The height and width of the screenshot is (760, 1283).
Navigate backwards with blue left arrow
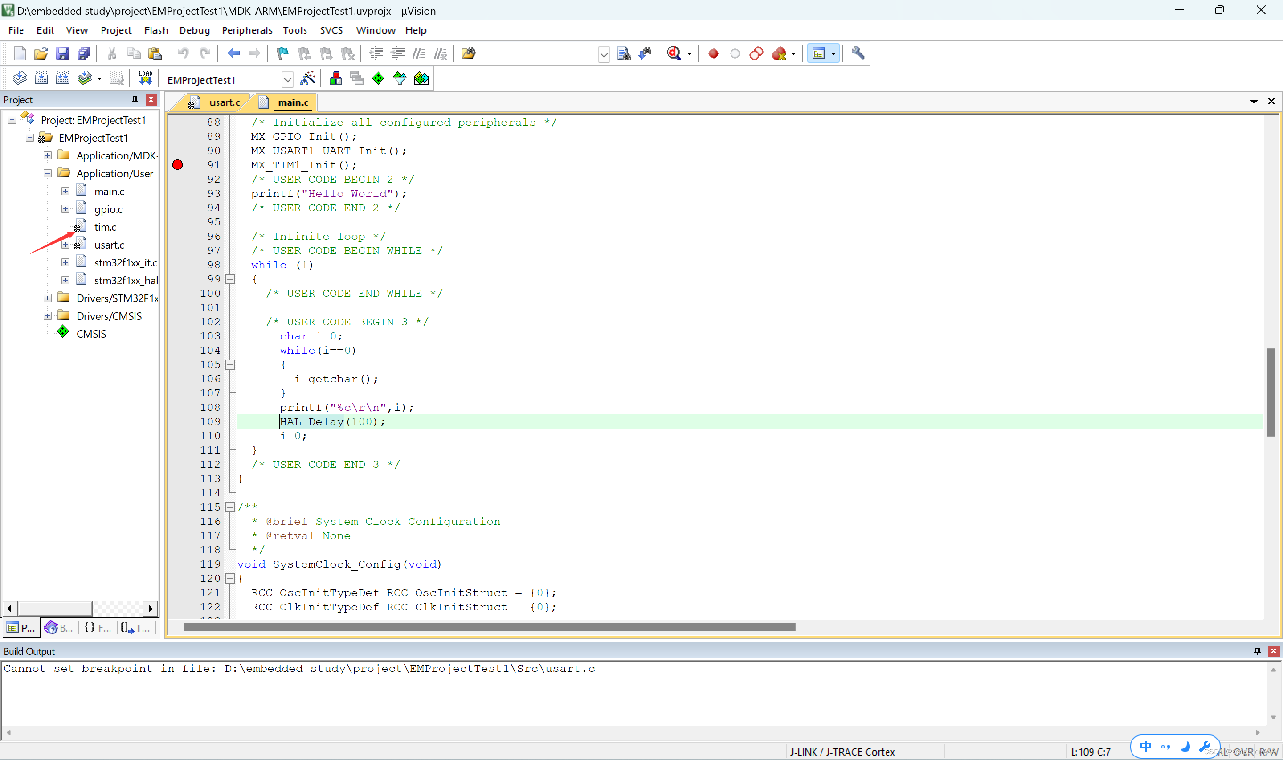(x=233, y=53)
